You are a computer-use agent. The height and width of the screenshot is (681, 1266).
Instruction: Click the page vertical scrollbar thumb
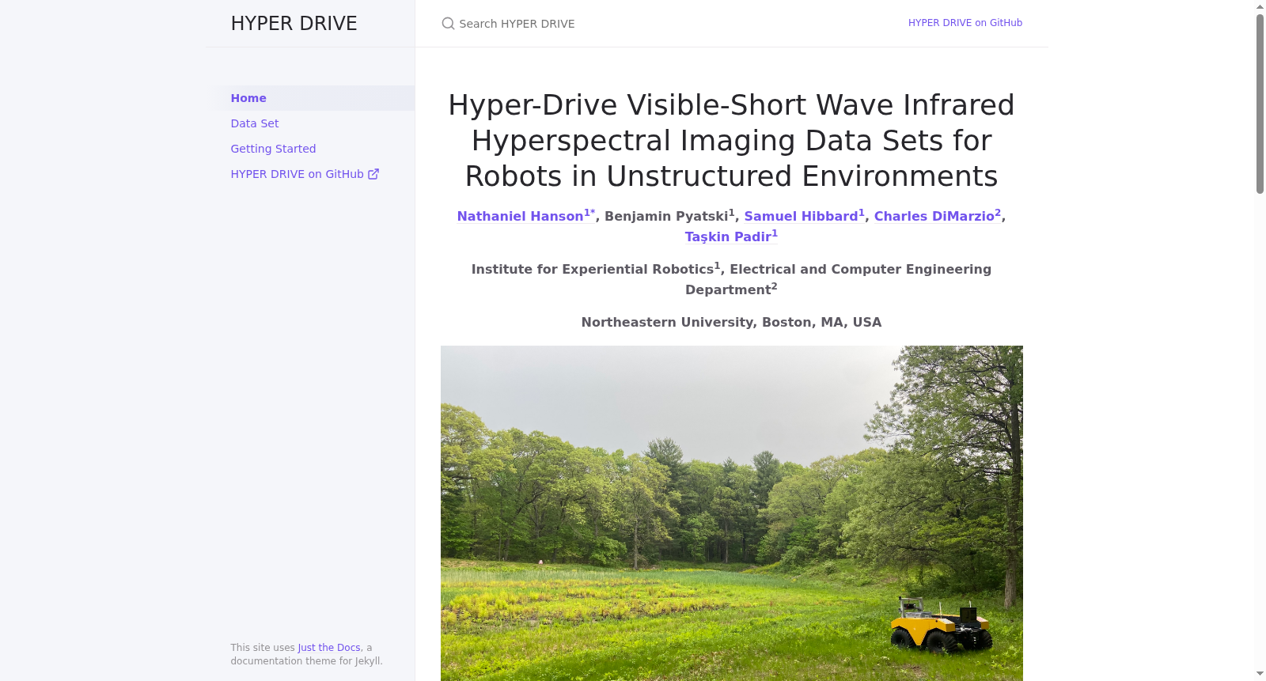[x=1260, y=103]
